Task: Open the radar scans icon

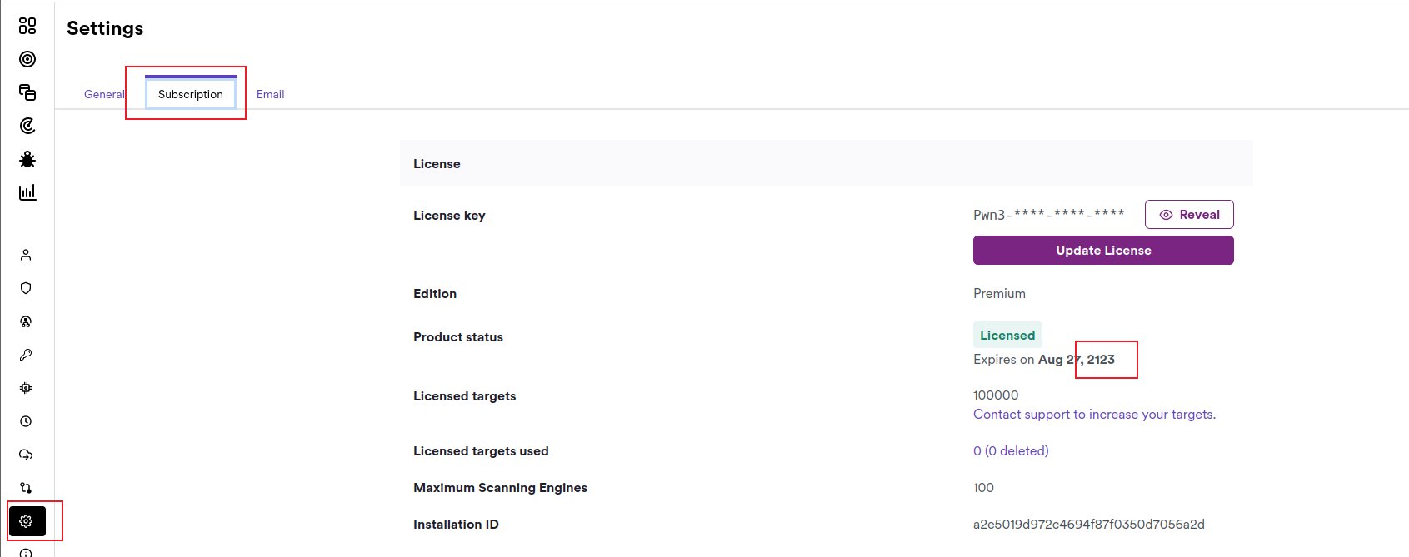Action: coord(27,126)
